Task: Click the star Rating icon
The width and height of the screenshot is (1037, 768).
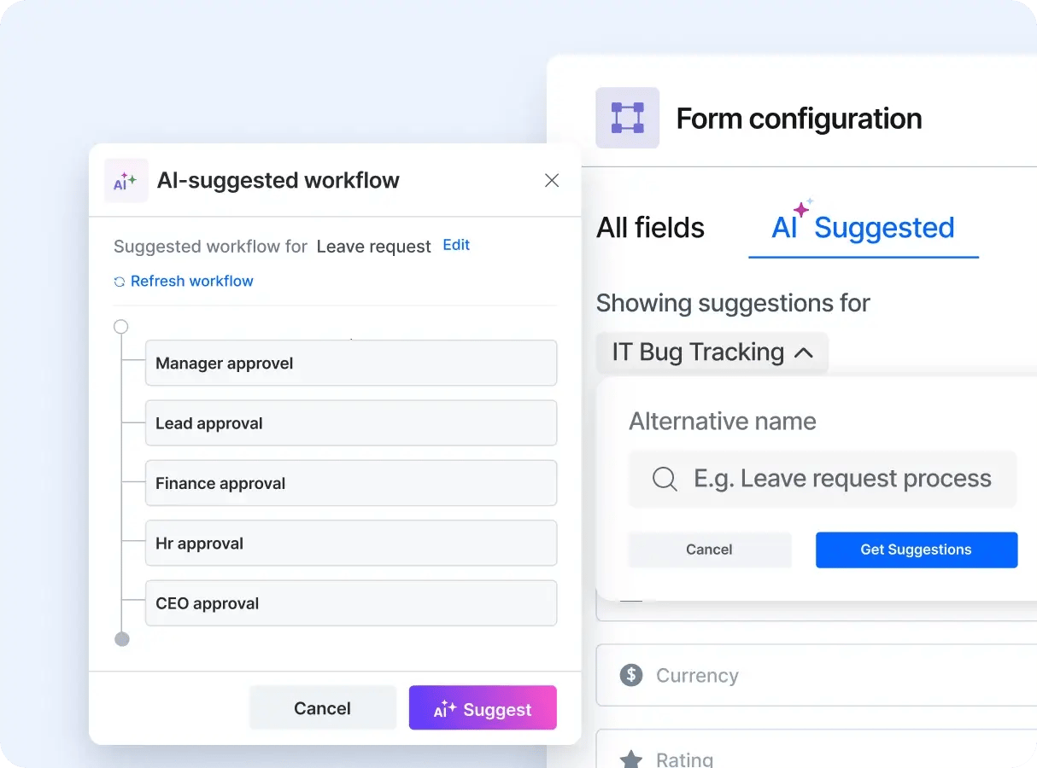Action: (631, 759)
